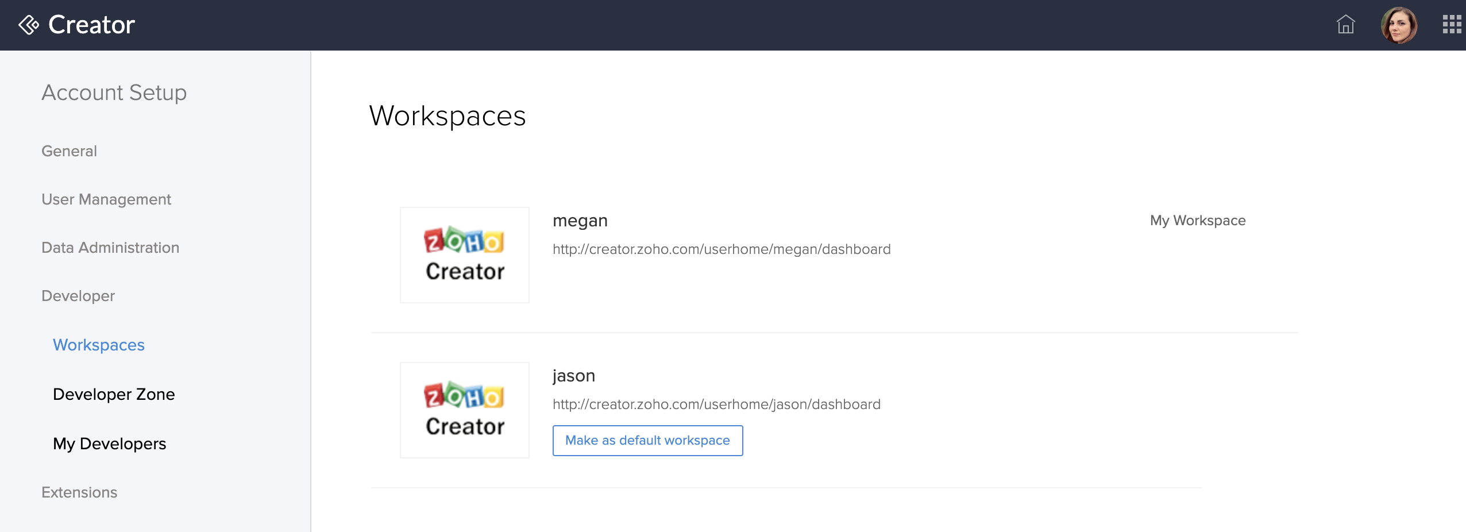Open jason dashboard URL

[x=716, y=404]
